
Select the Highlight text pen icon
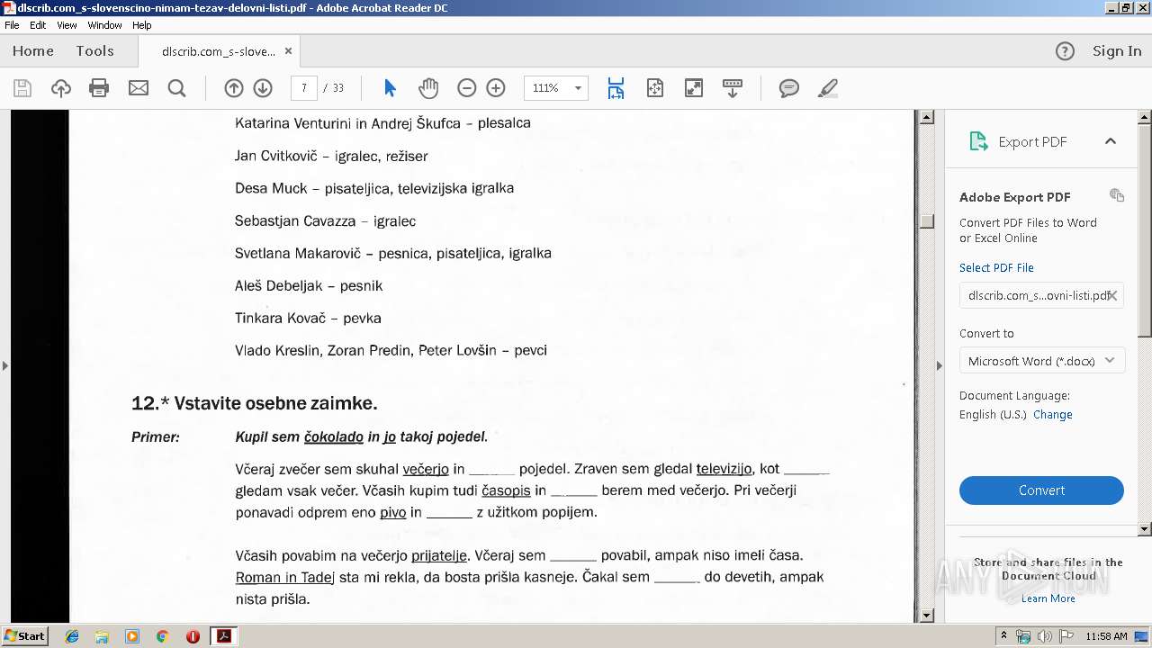pyautogui.click(x=828, y=88)
